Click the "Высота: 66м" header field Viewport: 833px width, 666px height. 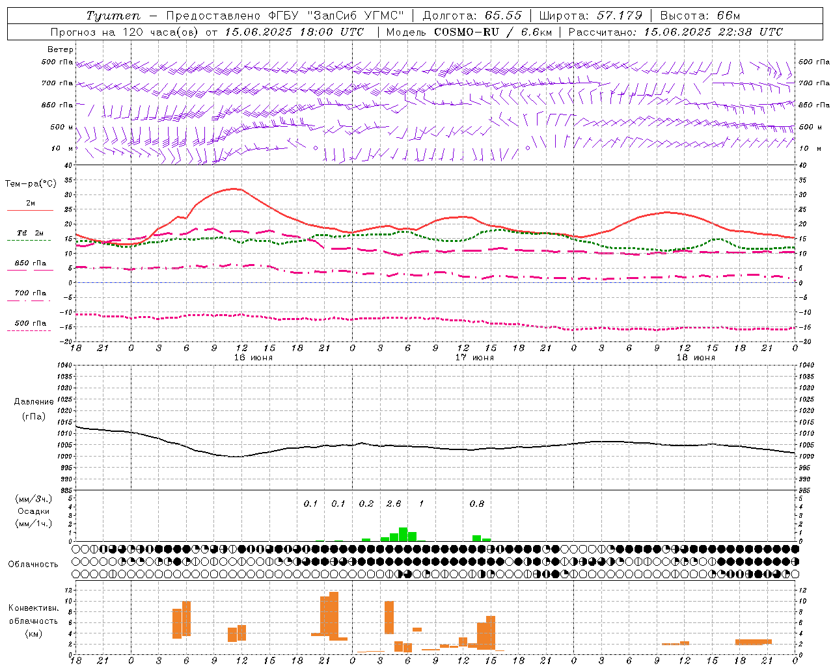coord(700,16)
